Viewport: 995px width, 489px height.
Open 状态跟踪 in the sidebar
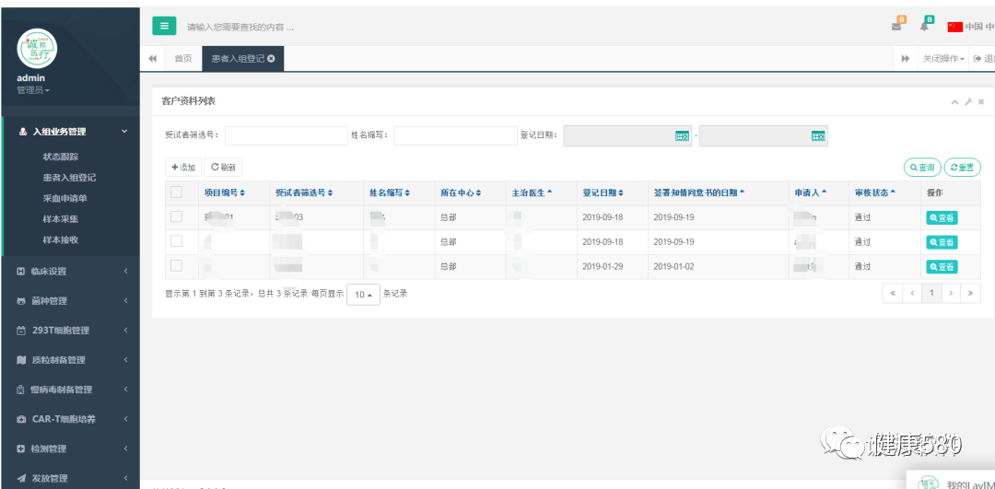[61, 157]
